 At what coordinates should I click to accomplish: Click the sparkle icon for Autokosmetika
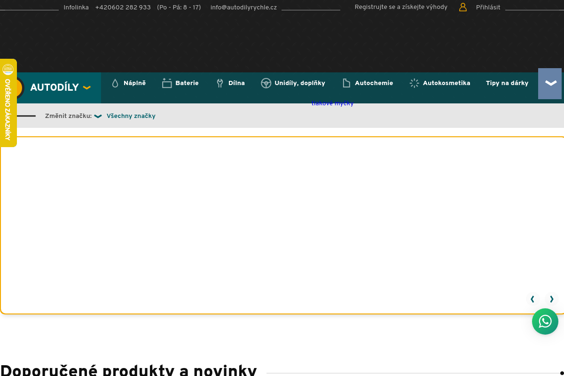414,83
